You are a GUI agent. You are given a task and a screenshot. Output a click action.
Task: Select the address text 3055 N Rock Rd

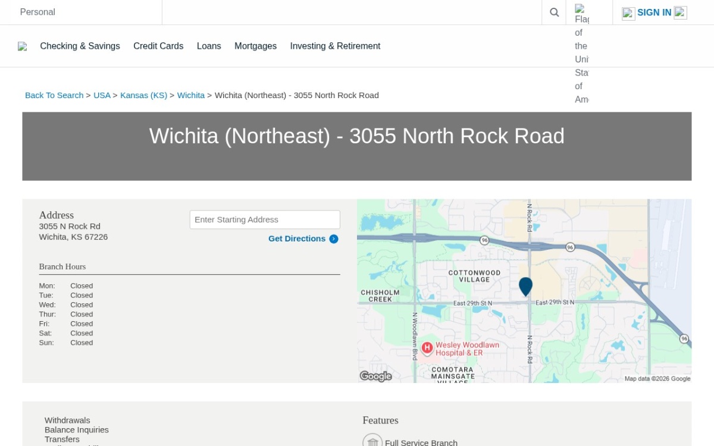(70, 227)
